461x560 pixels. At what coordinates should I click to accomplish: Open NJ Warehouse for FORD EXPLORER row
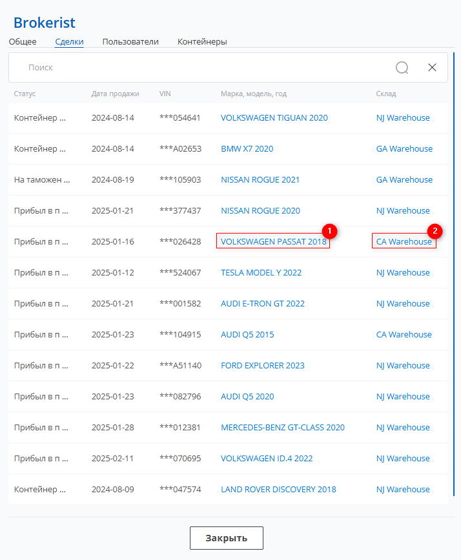tap(403, 366)
